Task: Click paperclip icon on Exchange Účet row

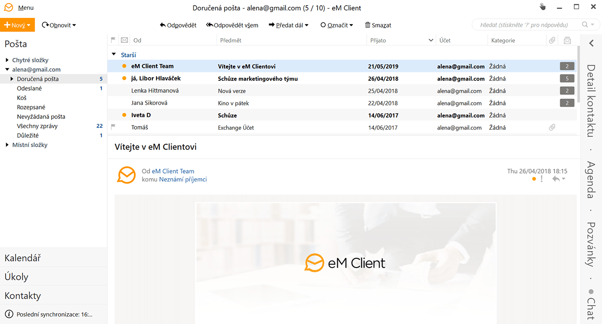Action: (552, 127)
